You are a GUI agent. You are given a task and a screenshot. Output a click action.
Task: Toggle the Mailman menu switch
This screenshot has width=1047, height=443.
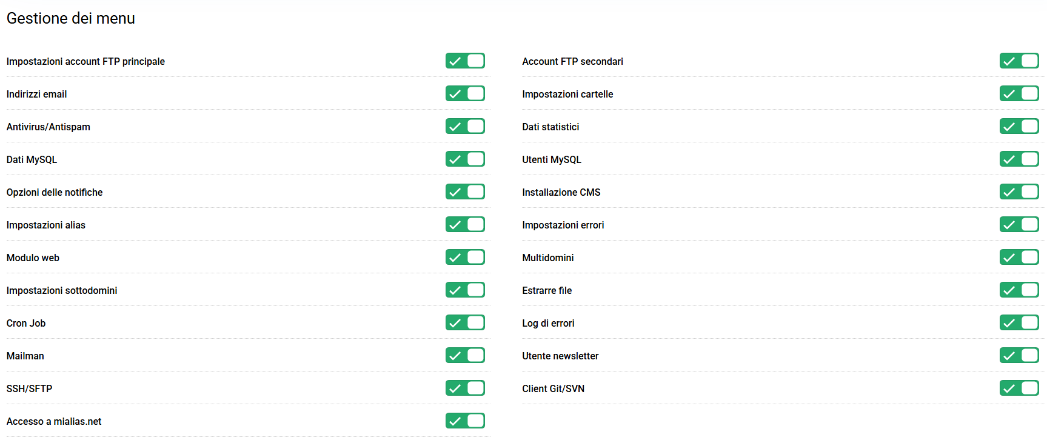[465, 356]
